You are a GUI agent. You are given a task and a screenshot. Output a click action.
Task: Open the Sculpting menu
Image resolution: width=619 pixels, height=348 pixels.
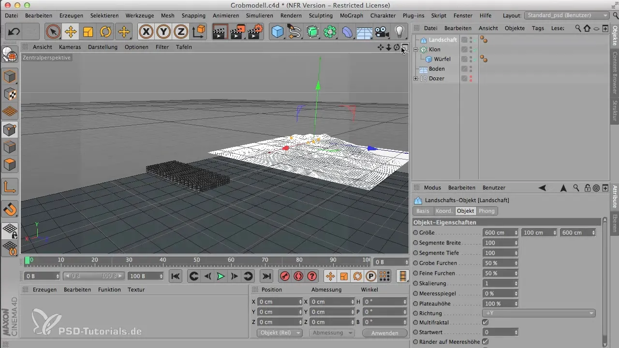point(321,15)
